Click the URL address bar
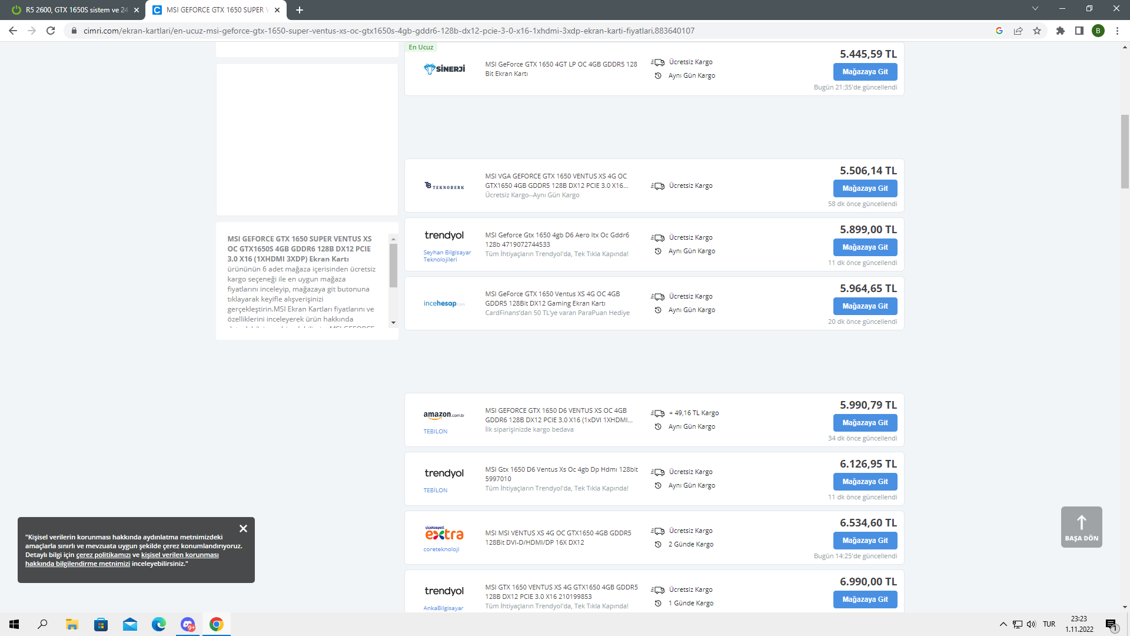 point(388,31)
